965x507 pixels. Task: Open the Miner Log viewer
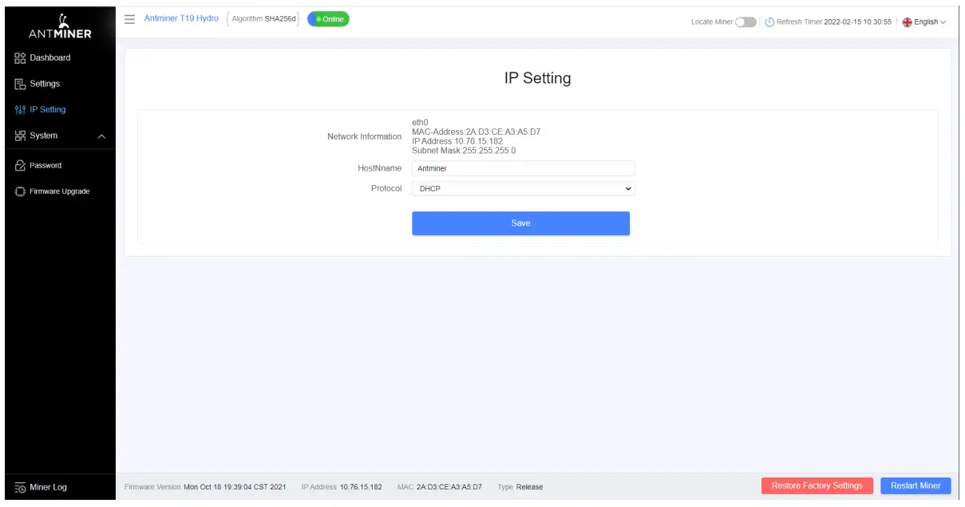45,486
